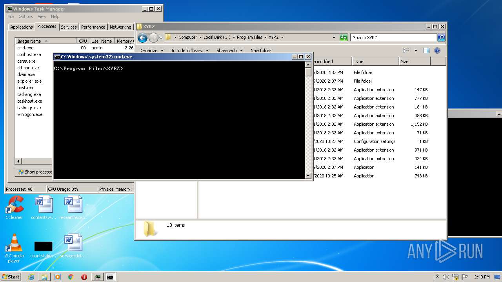
Task: Click the cmd window scroll down arrow
Action: pyautogui.click(x=308, y=176)
